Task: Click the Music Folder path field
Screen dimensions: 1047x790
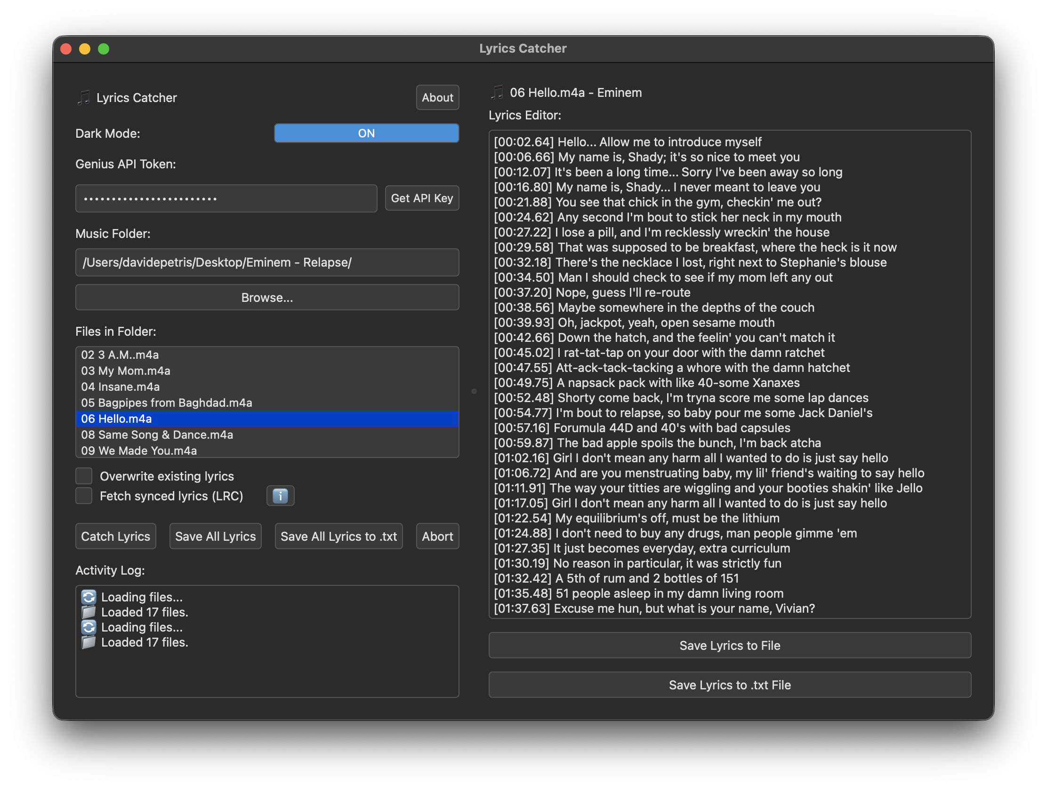Action: 266,262
